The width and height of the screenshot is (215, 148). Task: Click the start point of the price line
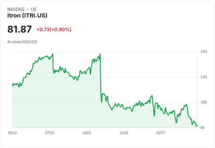[x=13, y=86]
